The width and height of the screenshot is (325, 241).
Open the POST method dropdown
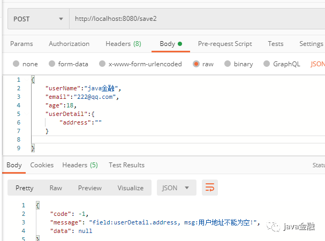(37, 19)
